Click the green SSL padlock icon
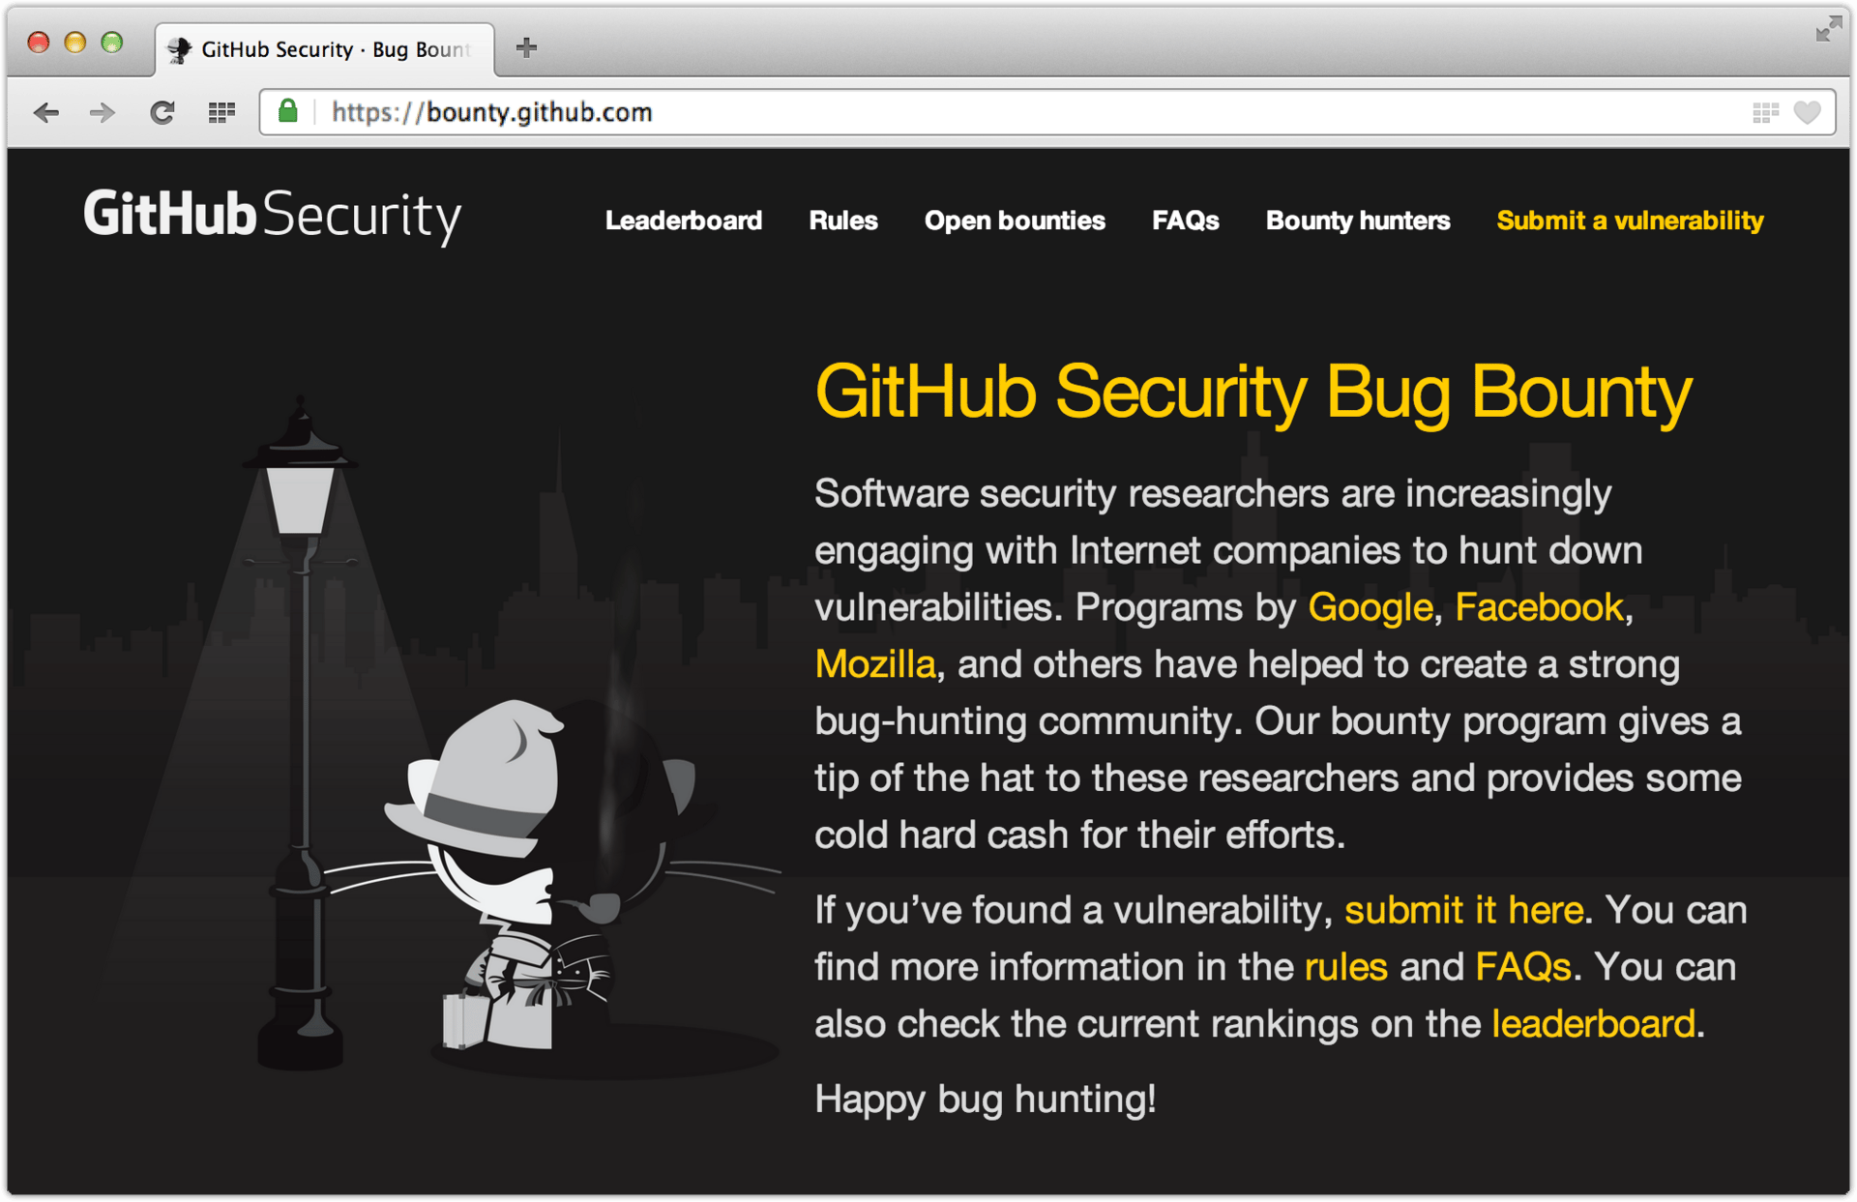Viewport: 1857px width, 1202px height. click(x=287, y=111)
